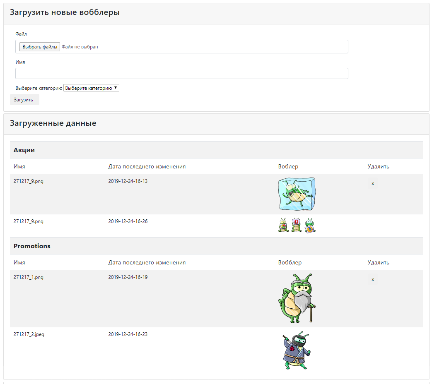Click the bug holding the Firefox logo
The height and width of the screenshot is (384, 432).
coord(310,226)
